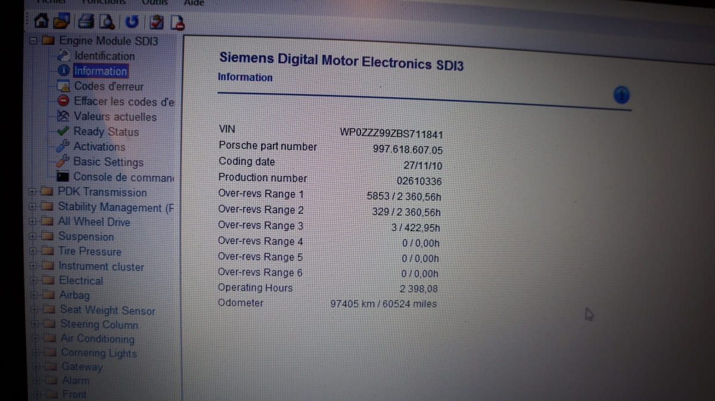The width and height of the screenshot is (715, 401).
Task: Click the printer toolbar icon
Action: 86,23
